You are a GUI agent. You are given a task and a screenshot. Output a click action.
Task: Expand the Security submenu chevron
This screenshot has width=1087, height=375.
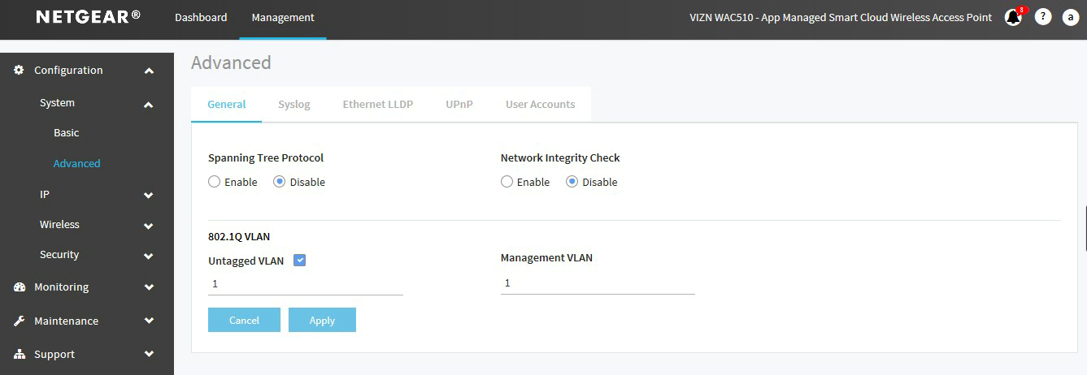point(149,256)
